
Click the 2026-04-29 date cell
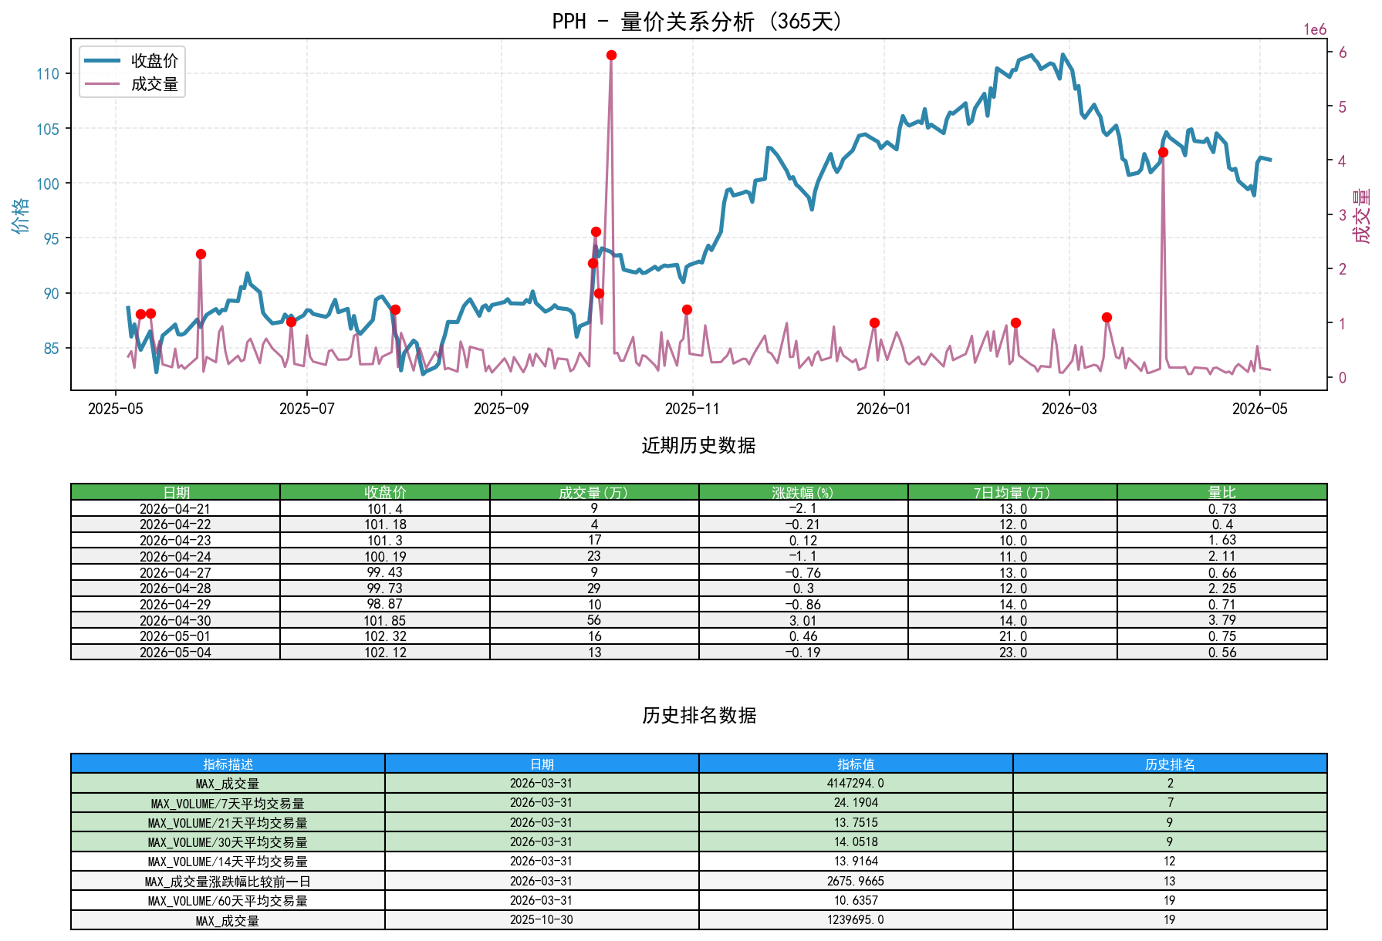pyautogui.click(x=175, y=604)
